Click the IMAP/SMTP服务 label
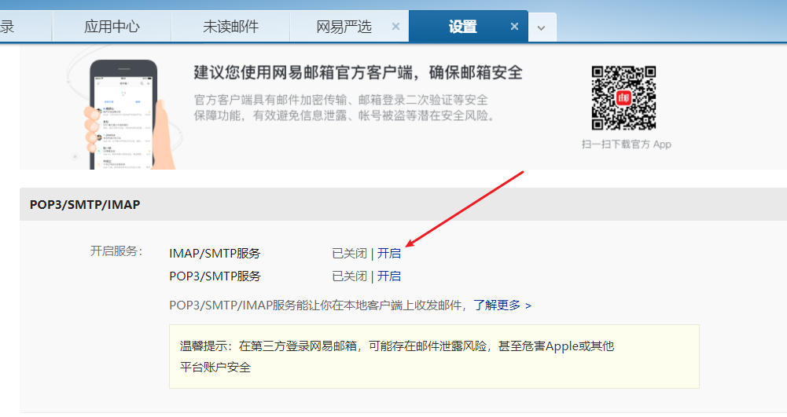This screenshot has height=417, width=787. [215, 253]
